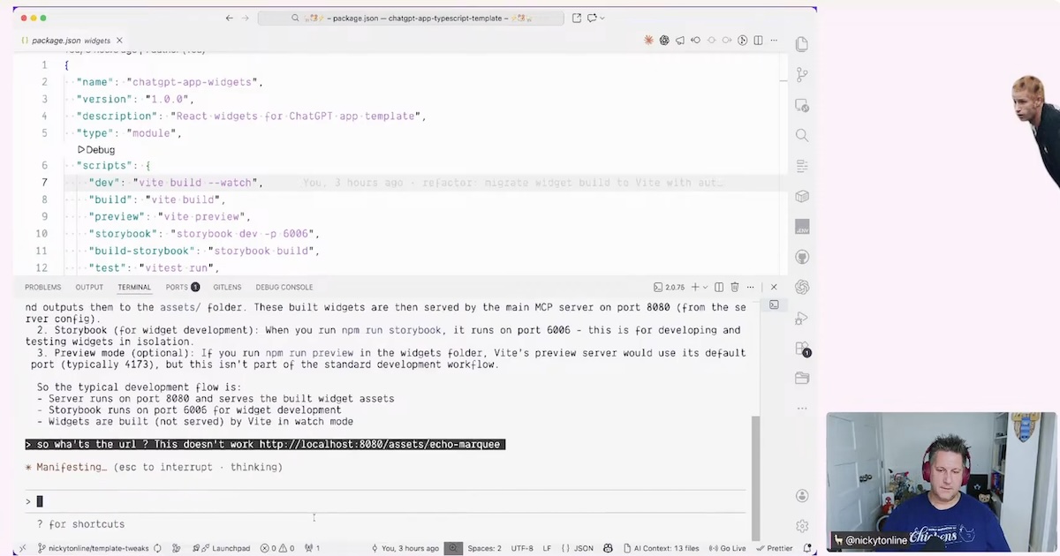
Task: Click the command center search box
Action: pyautogui.click(x=410, y=18)
